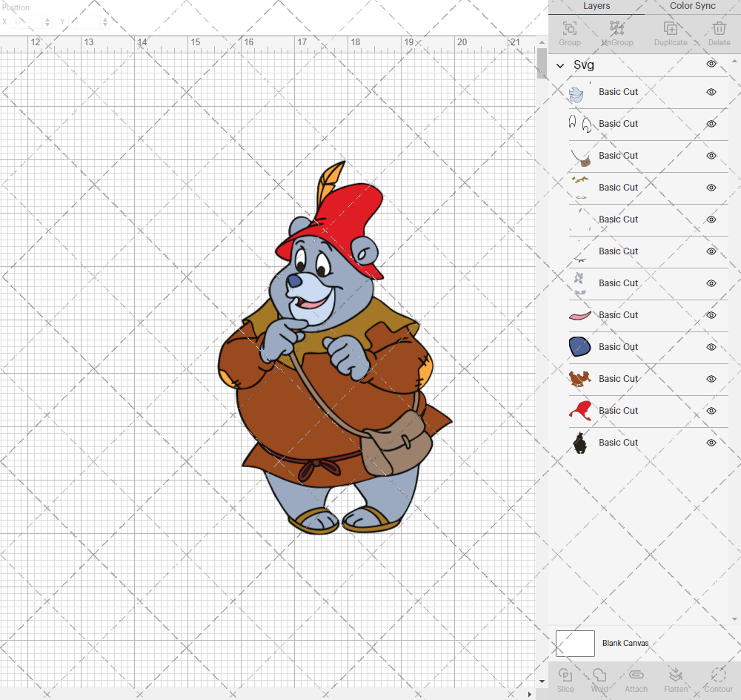
Task: Select the pink tongue layer thumbnail
Action: [580, 315]
